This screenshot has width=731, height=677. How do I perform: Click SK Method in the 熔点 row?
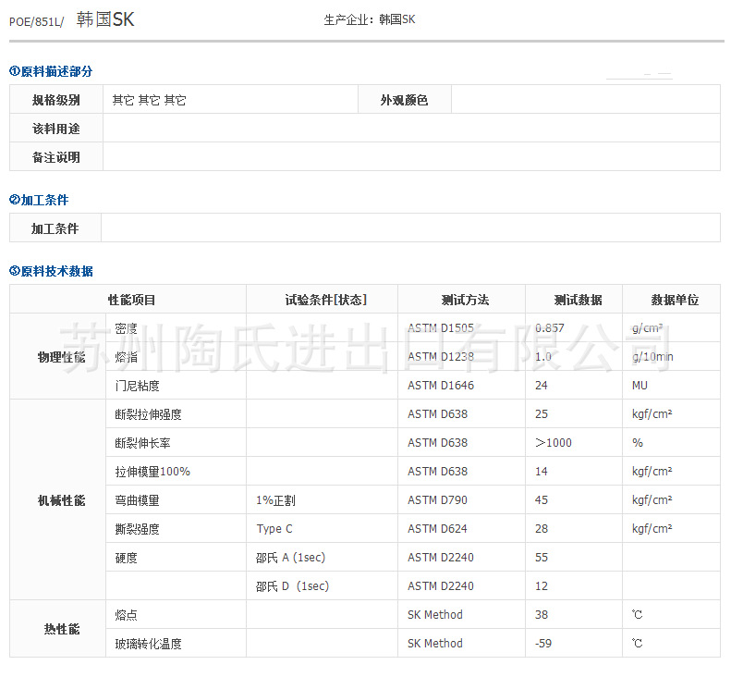click(435, 614)
